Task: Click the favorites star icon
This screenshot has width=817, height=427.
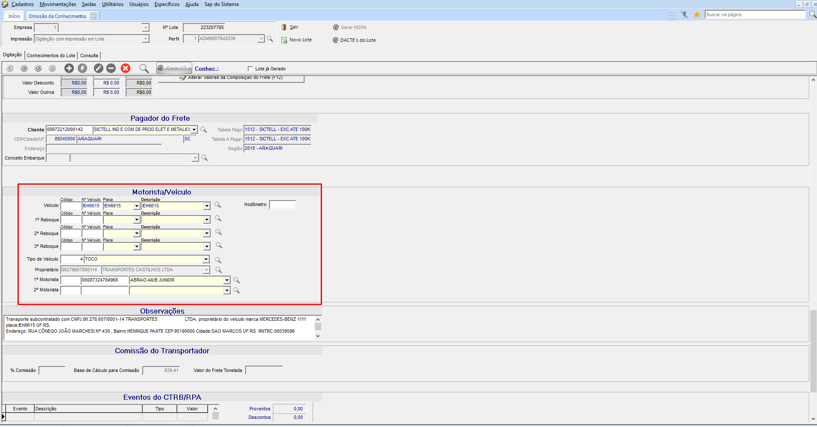Action: [697, 15]
